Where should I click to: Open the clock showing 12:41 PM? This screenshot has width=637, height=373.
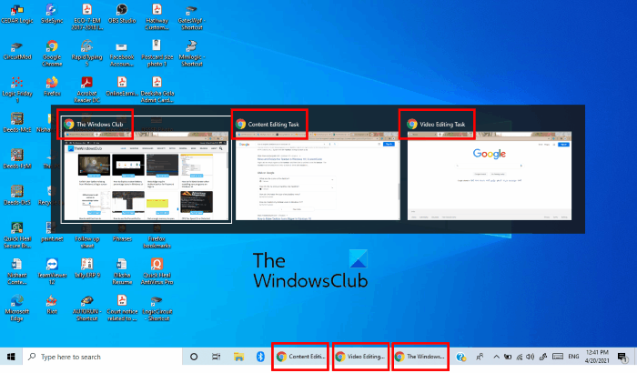(x=597, y=357)
